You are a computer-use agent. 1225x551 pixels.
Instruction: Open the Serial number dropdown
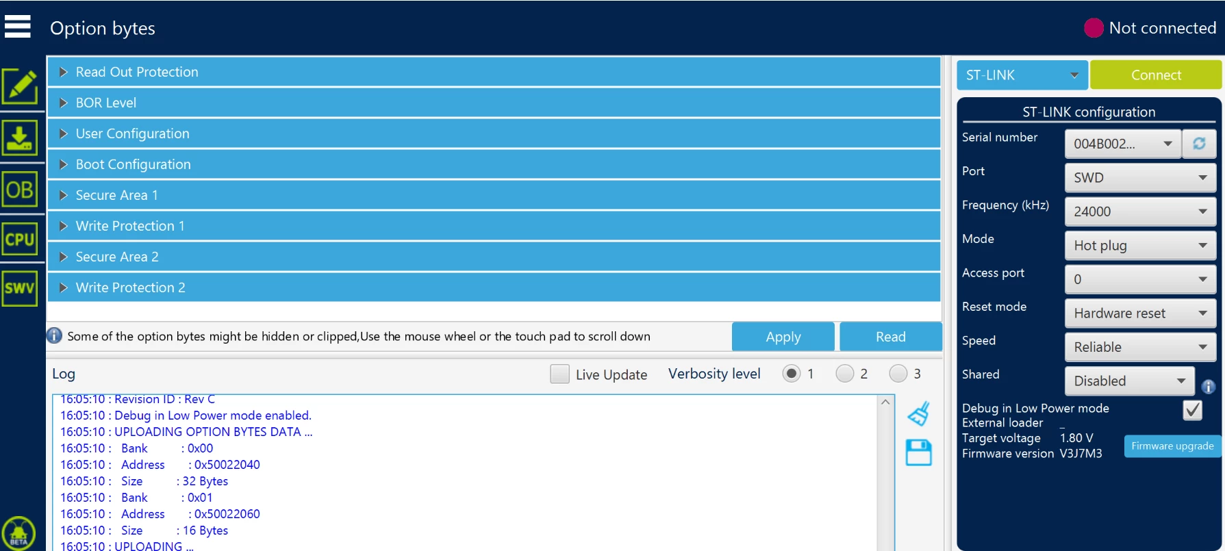(1122, 143)
